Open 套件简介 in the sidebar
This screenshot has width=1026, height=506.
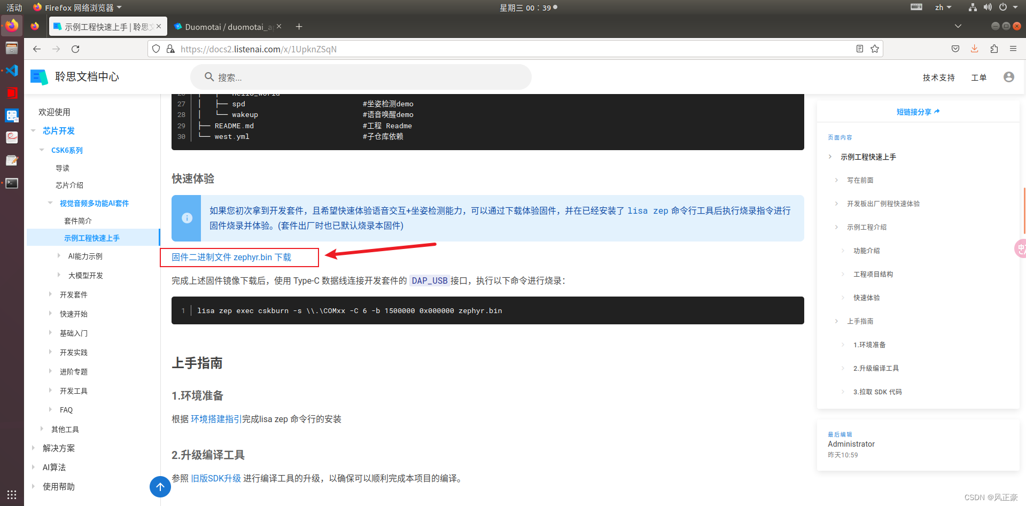[78, 221]
